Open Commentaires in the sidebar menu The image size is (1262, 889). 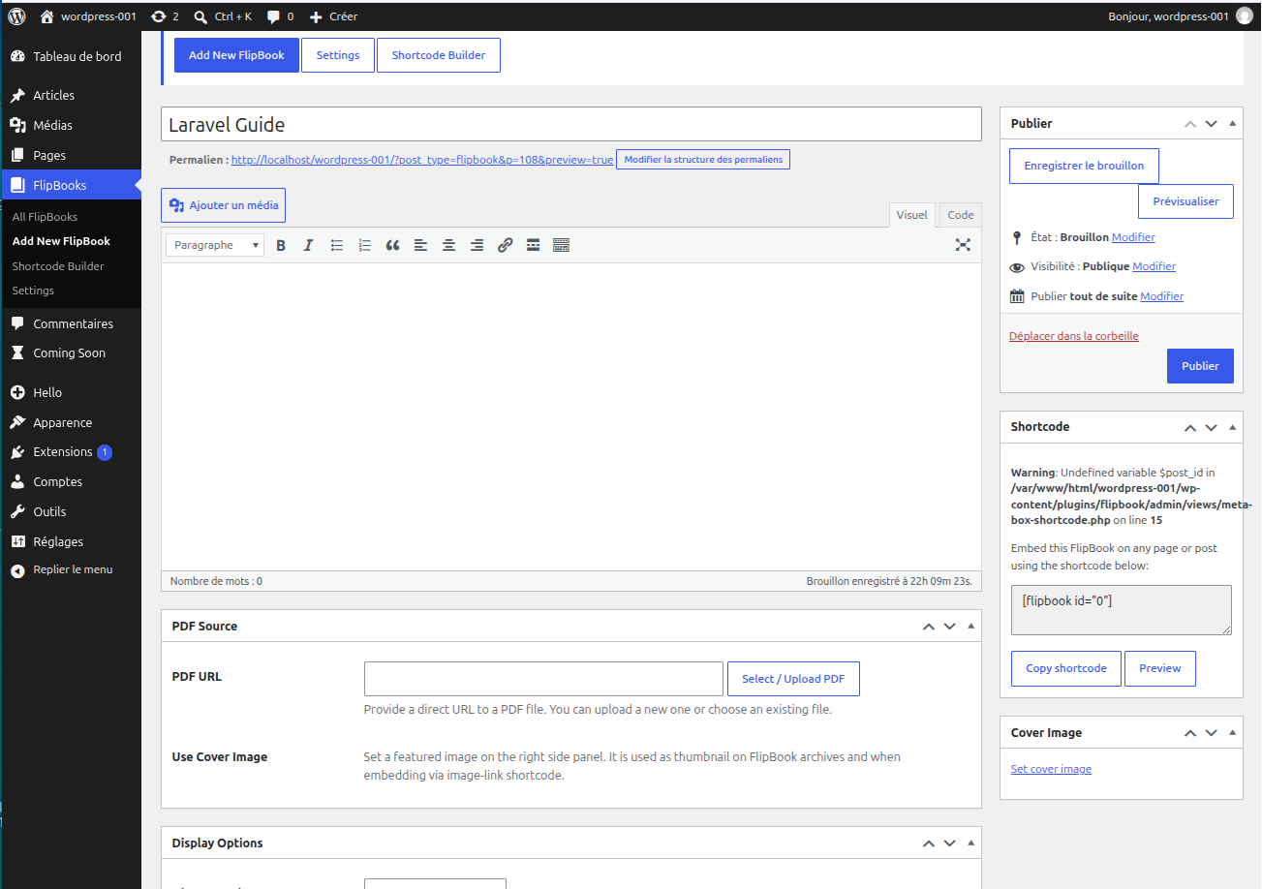pyautogui.click(x=71, y=323)
